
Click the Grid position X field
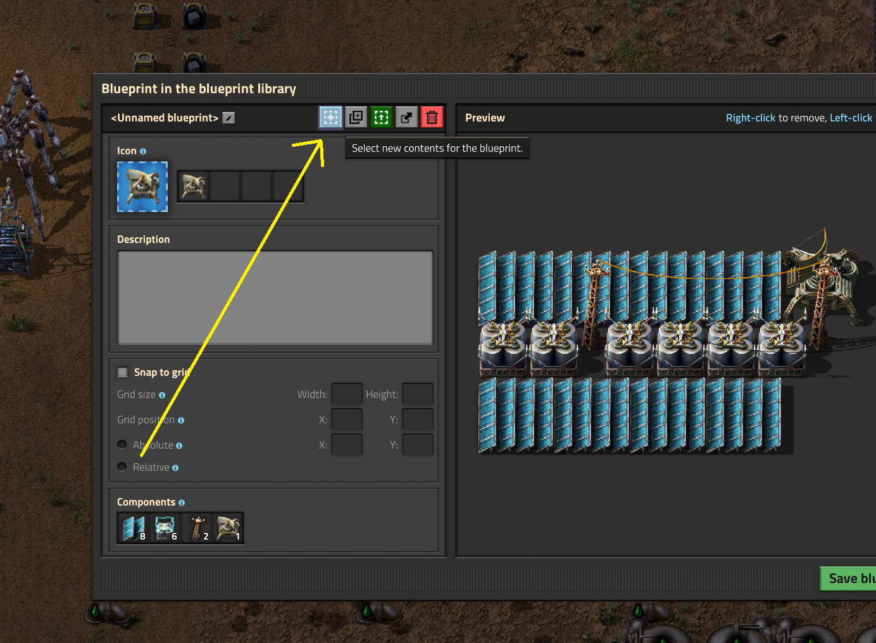[x=347, y=419]
